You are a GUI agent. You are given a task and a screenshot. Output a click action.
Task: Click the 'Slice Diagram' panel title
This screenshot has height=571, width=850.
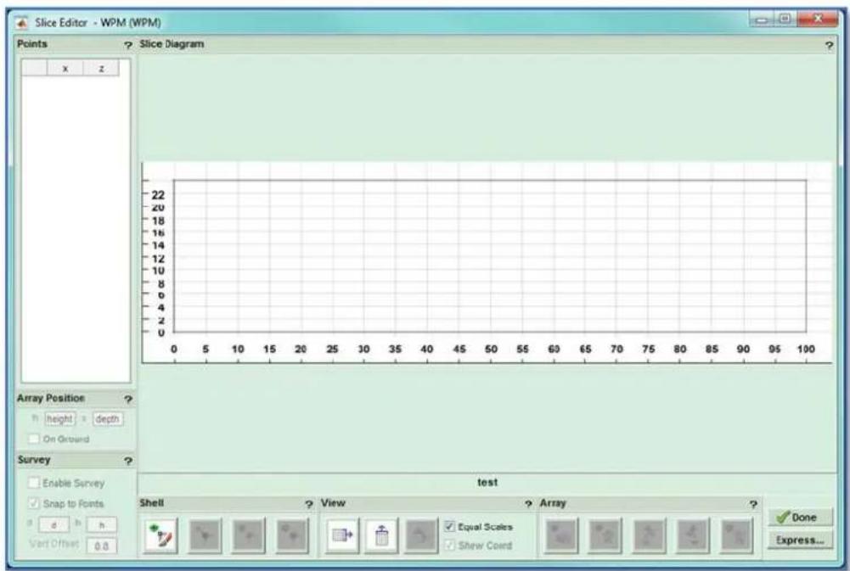[x=172, y=44]
